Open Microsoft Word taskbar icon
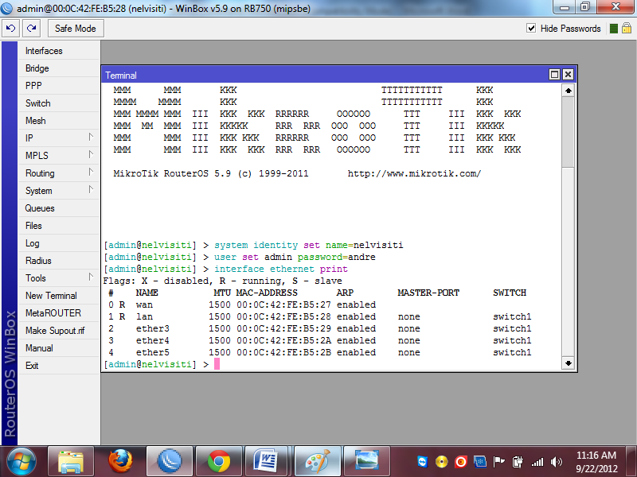Image resolution: width=637 pixels, height=477 pixels. tap(268, 462)
